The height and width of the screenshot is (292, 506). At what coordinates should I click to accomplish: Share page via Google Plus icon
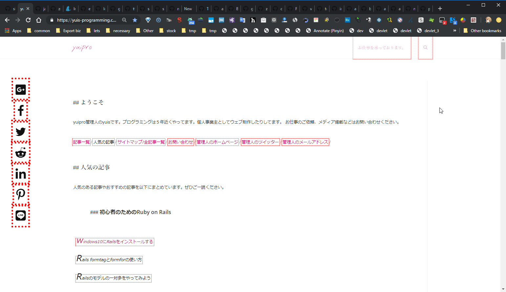[x=21, y=89]
